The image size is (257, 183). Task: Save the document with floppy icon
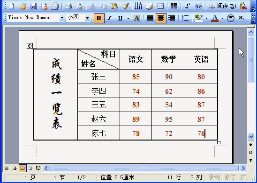(x=33, y=7)
